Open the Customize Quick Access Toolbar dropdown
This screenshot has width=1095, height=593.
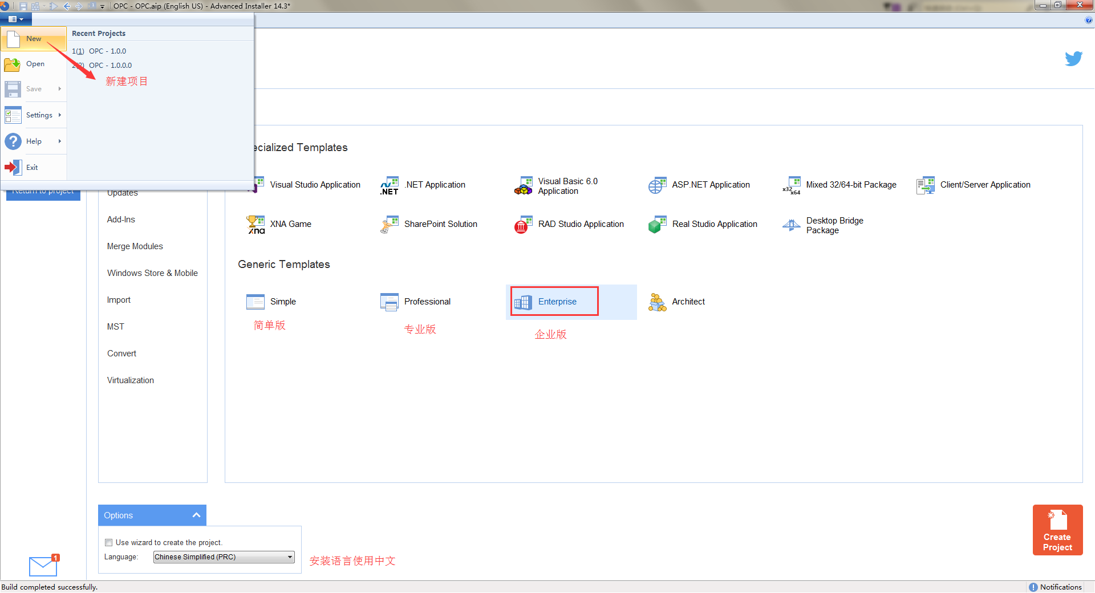103,6
